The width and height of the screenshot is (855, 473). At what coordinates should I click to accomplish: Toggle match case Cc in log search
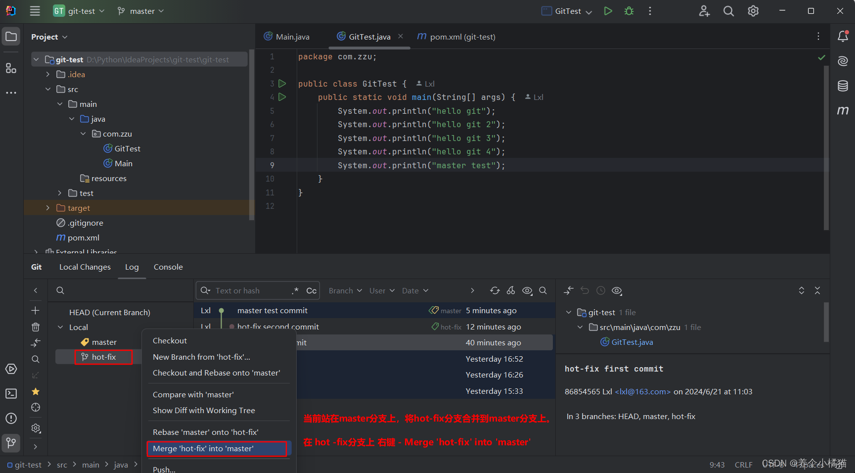[x=311, y=291]
